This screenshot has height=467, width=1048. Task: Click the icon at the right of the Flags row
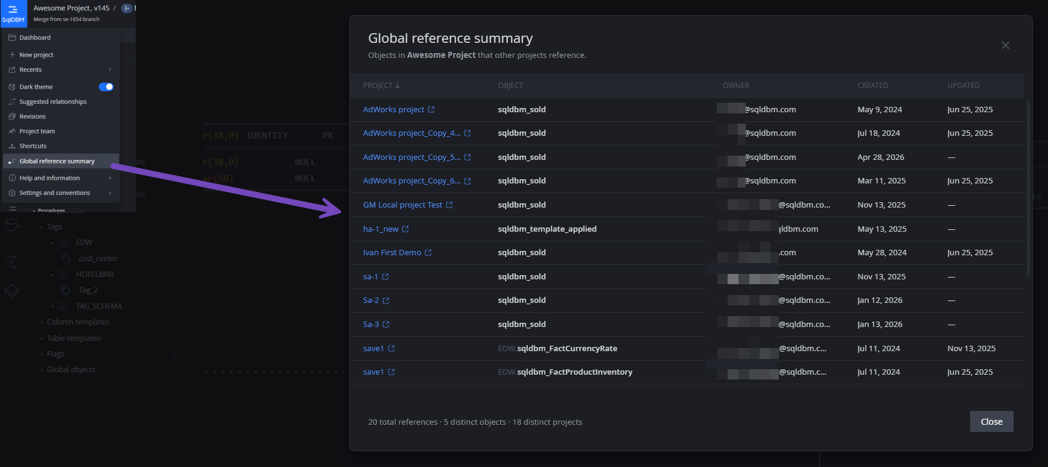pos(174,354)
